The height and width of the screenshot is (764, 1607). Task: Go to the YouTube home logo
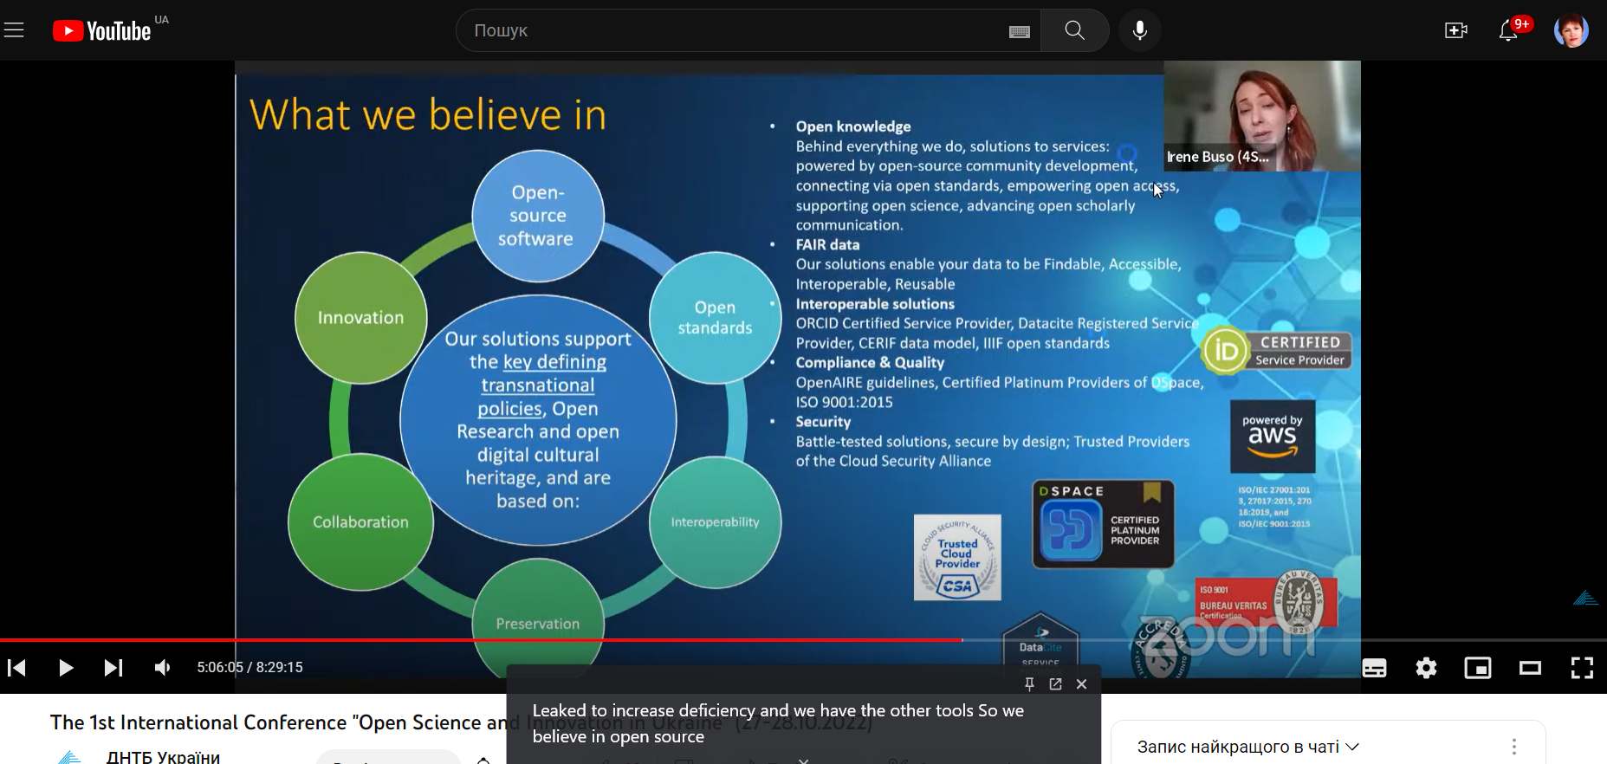pyautogui.click(x=102, y=31)
